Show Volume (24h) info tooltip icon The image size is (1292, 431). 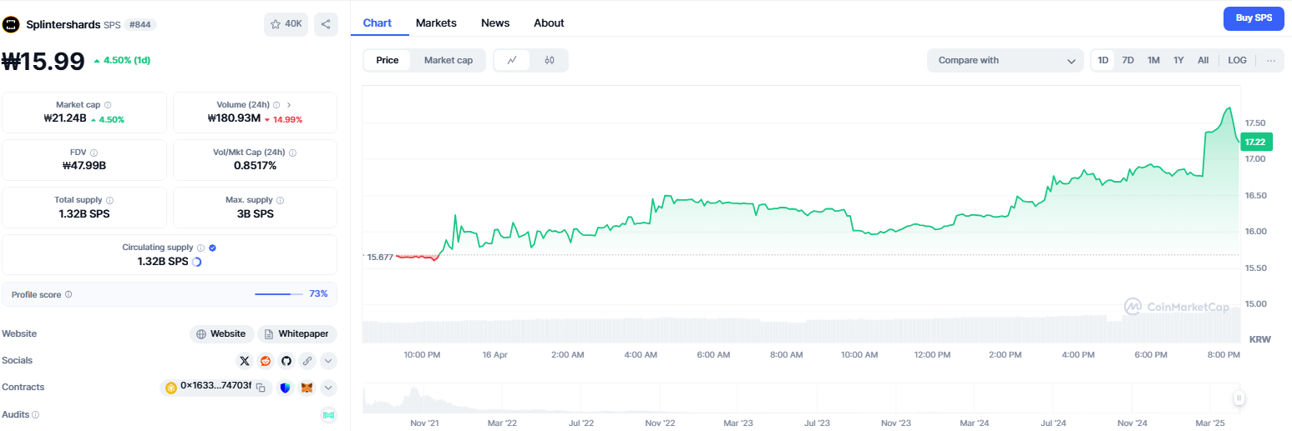click(x=276, y=105)
